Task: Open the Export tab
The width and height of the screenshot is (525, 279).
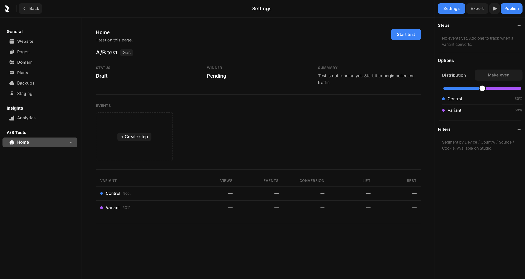Action: pyautogui.click(x=477, y=9)
